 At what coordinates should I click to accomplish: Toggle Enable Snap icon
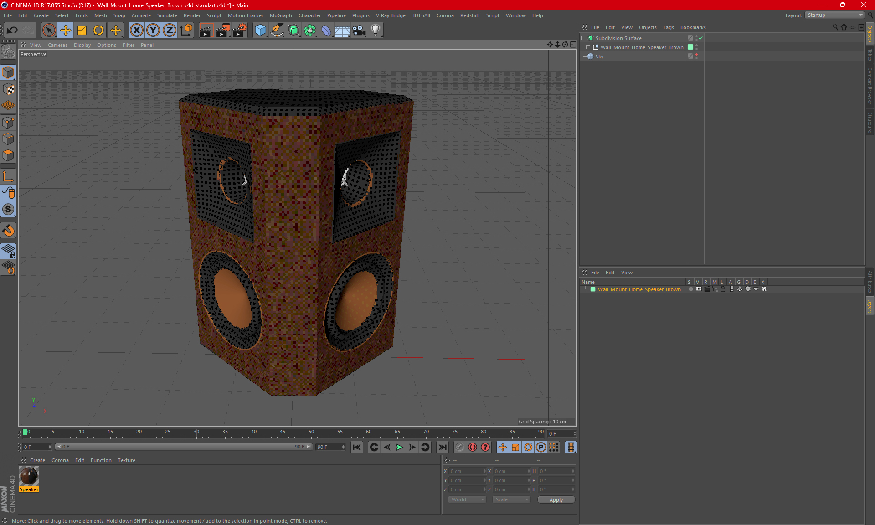[8, 209]
